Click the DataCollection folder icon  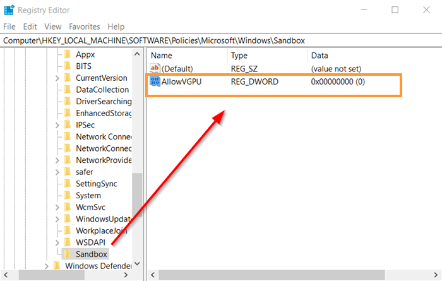coord(68,90)
